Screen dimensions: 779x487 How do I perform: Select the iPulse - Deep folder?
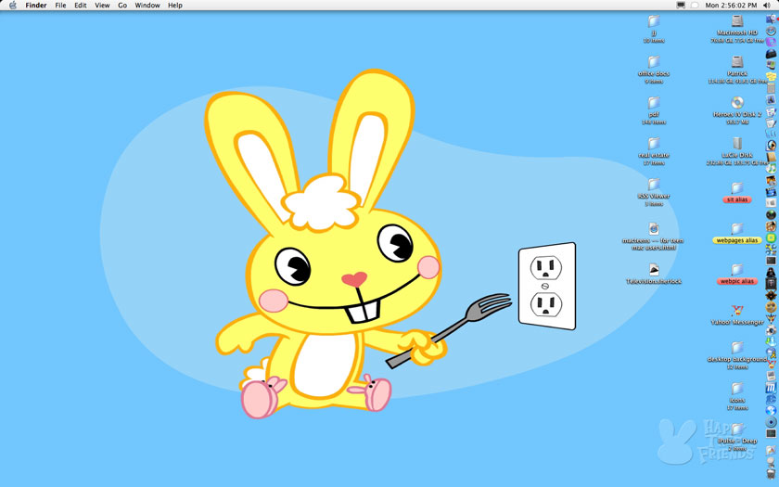point(737,429)
